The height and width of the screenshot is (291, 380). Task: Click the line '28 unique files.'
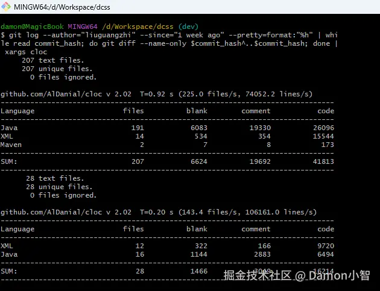(59, 187)
